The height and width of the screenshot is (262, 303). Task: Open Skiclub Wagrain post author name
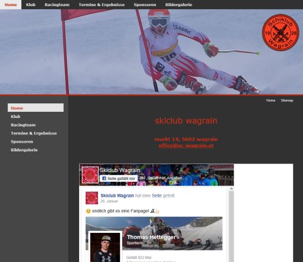(117, 196)
